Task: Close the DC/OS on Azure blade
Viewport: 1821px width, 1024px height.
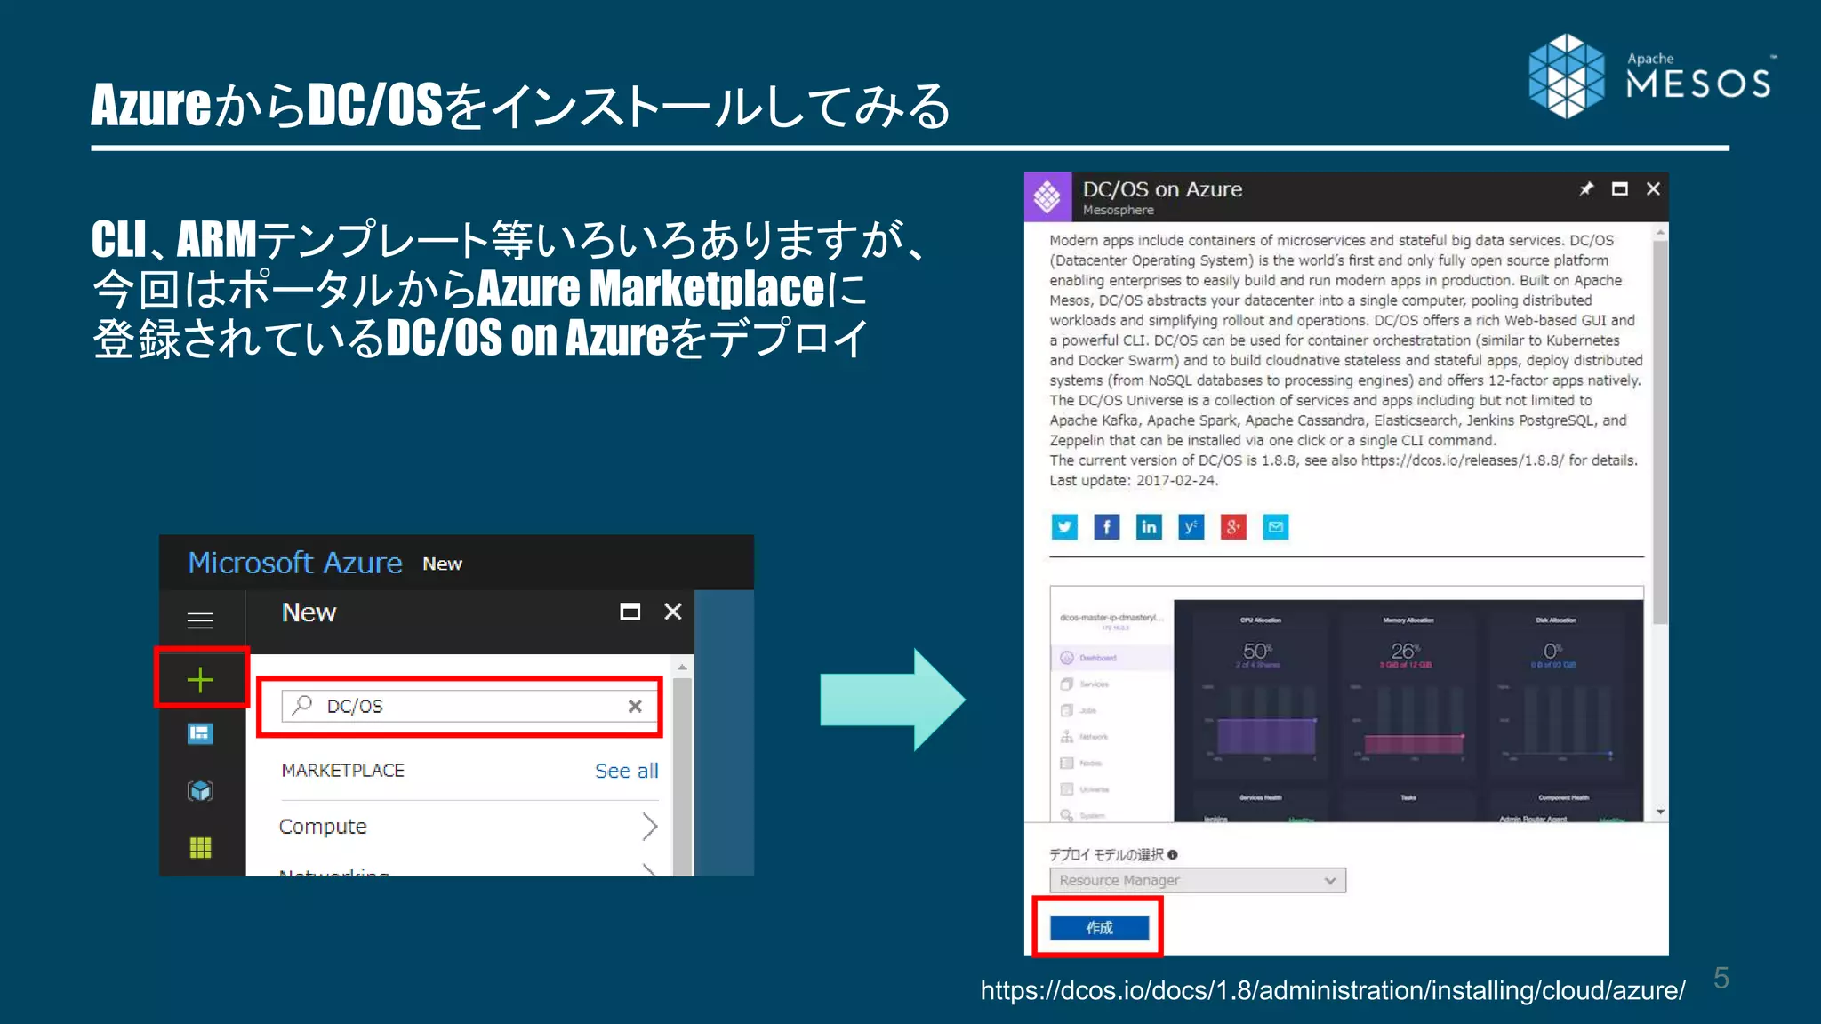Action: [1653, 188]
